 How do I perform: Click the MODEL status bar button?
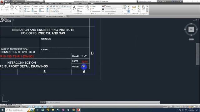pyautogui.click(x=165, y=107)
